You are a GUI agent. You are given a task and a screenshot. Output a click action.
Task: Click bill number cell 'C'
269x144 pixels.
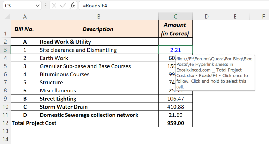coord(25,107)
